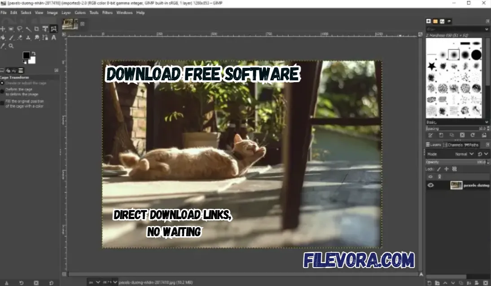This screenshot has width=491, height=286.
Task: Click the Delete this brush button
Action: point(463,135)
